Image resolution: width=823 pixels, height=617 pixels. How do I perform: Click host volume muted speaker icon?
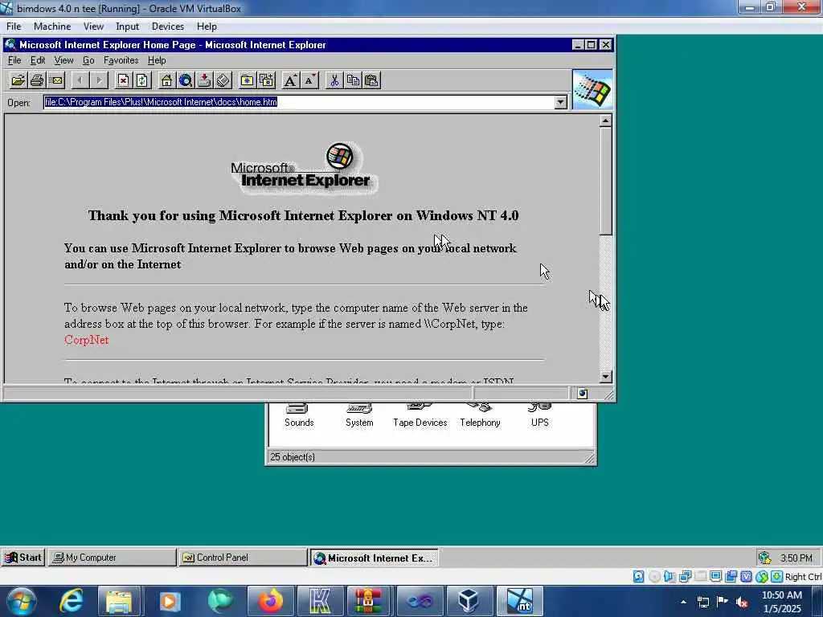742,602
